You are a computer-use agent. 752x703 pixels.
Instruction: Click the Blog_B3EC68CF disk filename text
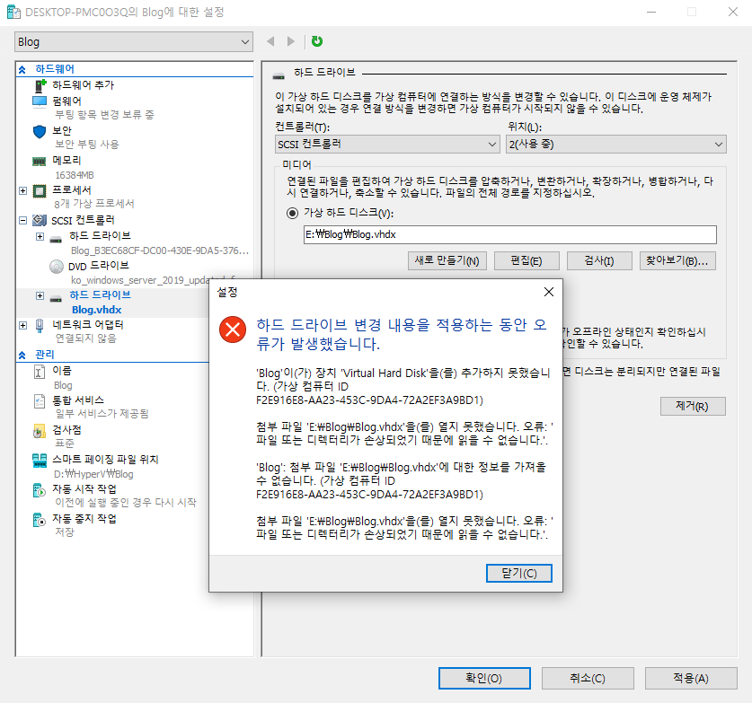(x=160, y=250)
